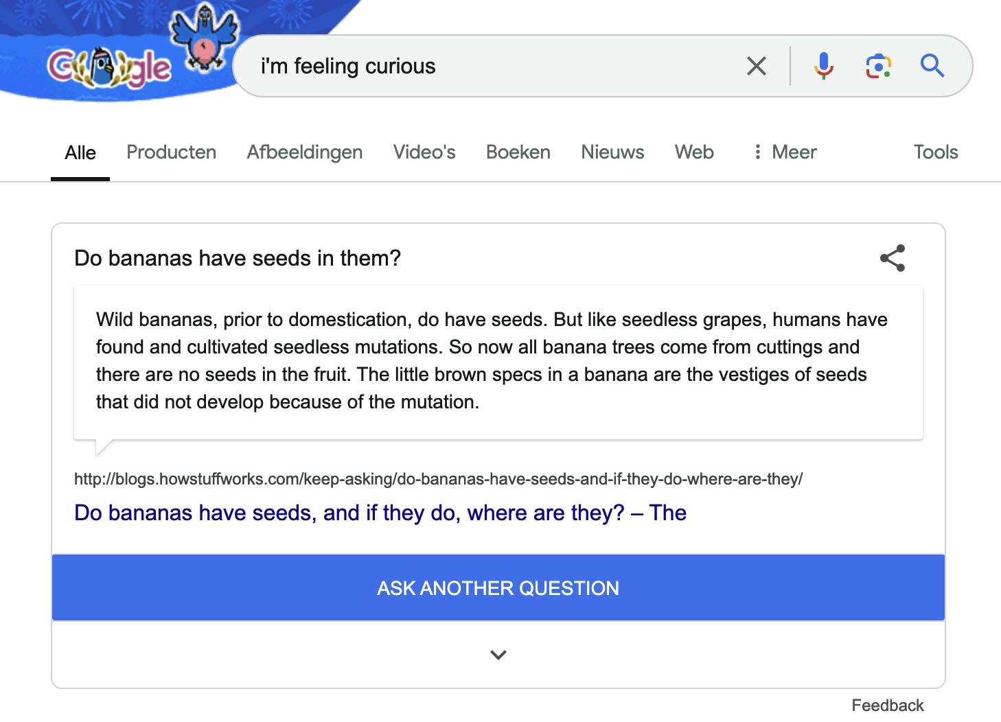Expand the answer card chevron
The image size is (1001, 722).
click(498, 655)
